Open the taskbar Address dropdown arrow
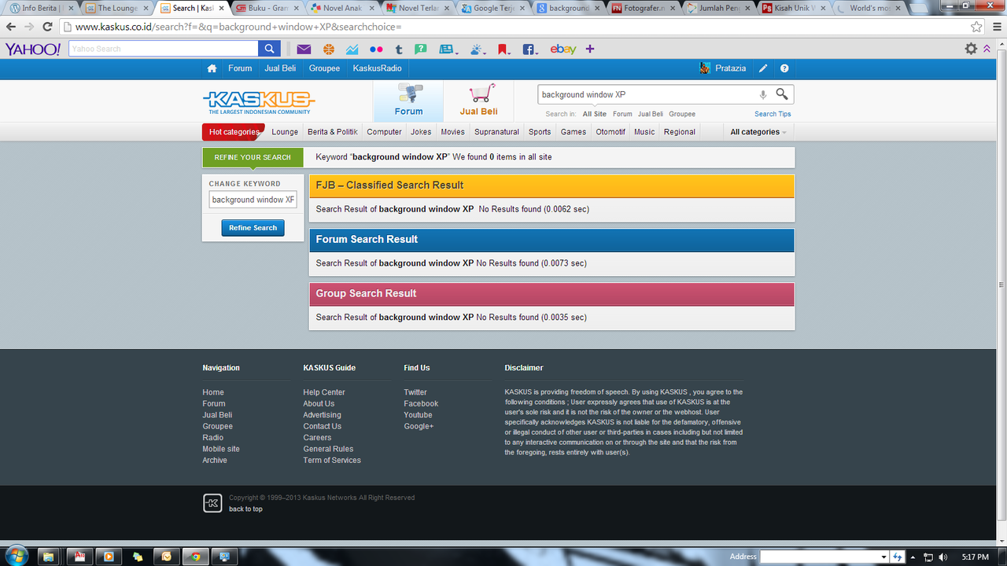The width and height of the screenshot is (1007, 566). point(885,557)
